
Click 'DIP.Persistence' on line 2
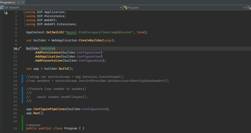[50, 16]
